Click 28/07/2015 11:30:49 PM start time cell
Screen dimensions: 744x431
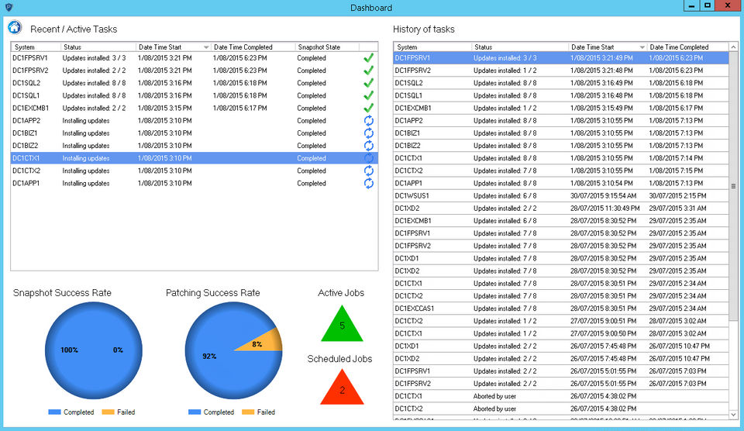[605, 209]
